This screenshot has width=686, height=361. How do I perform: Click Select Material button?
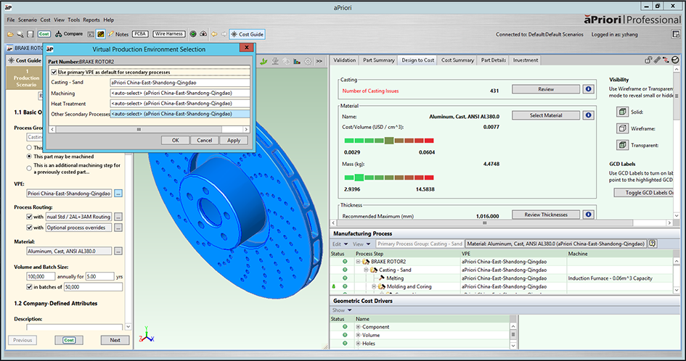pyautogui.click(x=546, y=115)
